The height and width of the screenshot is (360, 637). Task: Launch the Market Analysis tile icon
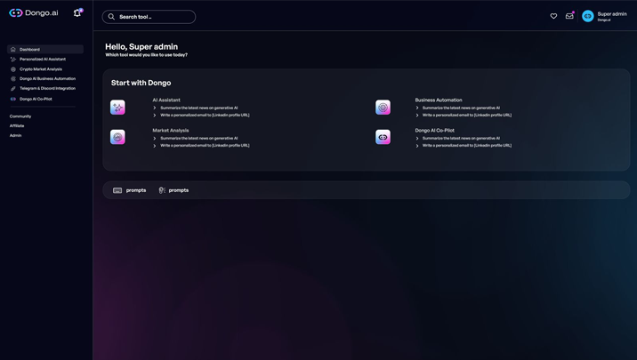pyautogui.click(x=117, y=137)
